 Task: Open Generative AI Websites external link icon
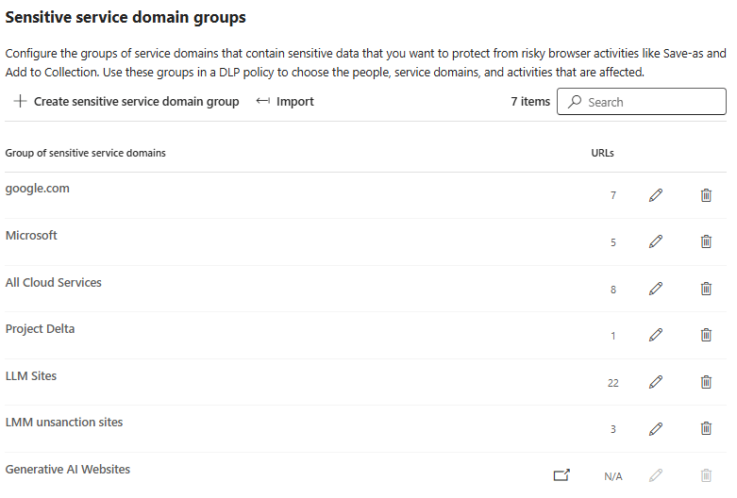pyautogui.click(x=561, y=475)
